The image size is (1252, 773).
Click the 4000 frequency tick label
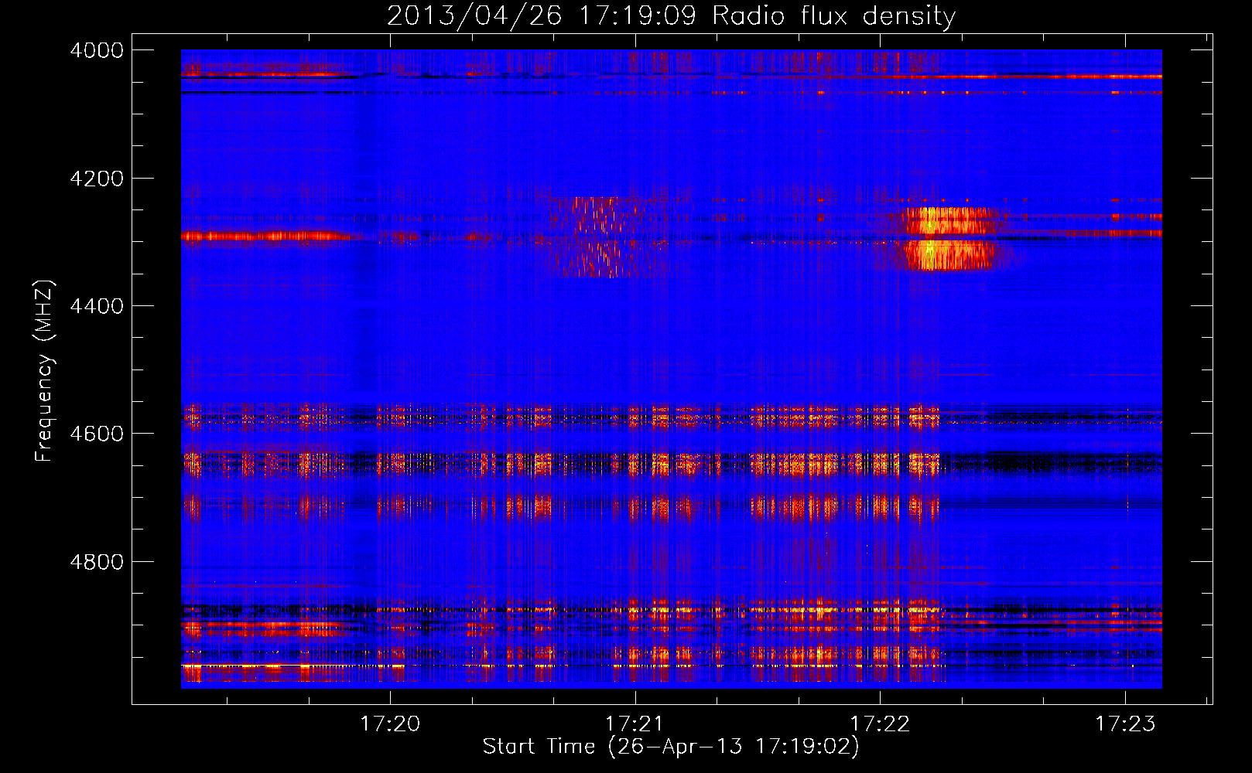97,50
